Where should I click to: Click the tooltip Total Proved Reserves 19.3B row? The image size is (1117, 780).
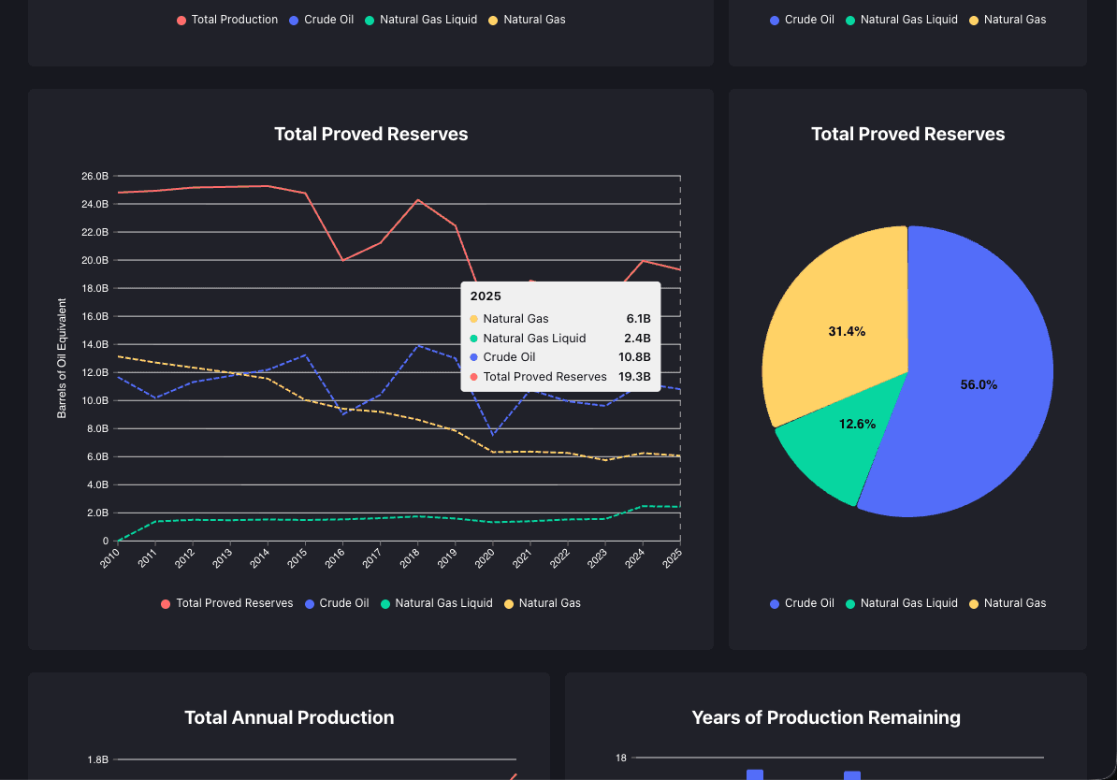click(x=560, y=377)
